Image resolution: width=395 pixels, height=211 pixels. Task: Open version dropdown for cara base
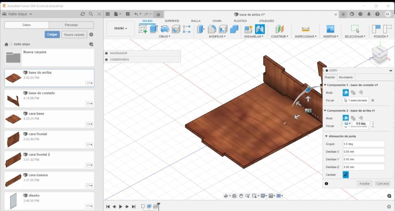[89, 124]
